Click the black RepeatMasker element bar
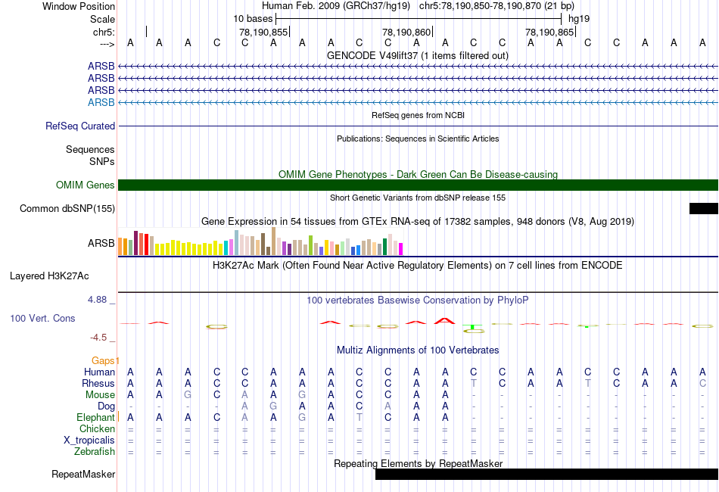Screen dimensions: 719x492 click(x=546, y=474)
